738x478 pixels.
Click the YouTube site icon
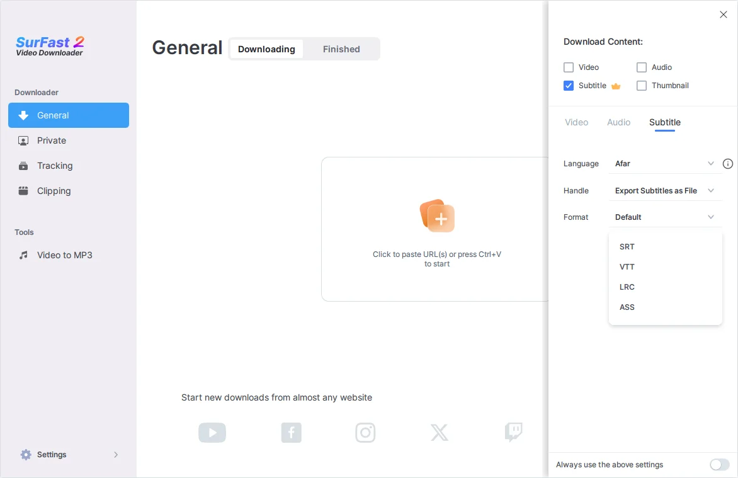212,432
